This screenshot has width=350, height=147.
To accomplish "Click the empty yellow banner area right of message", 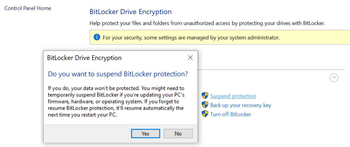I will tap(314, 38).
